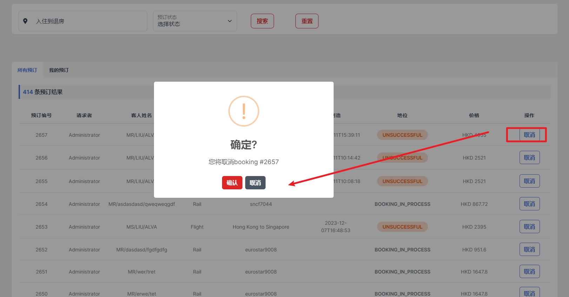Click the 价格 column header
Screen dimensions: 569x297
(x=474, y=115)
